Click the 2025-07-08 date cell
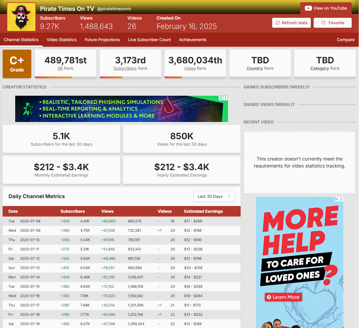 coord(30,221)
